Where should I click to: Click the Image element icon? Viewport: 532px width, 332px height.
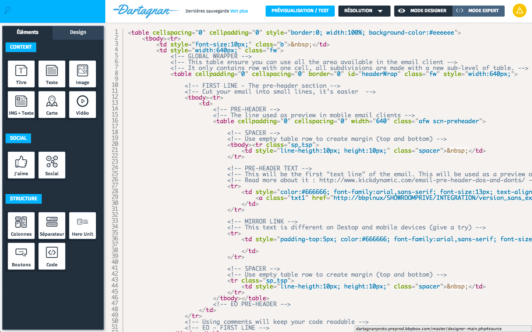[82, 74]
